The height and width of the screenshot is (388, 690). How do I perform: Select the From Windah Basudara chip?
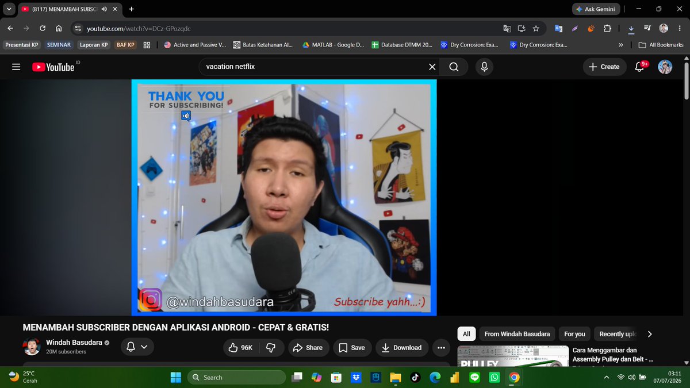coord(517,334)
